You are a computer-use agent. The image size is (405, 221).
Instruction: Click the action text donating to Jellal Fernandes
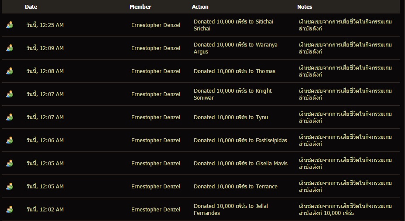pos(231,209)
